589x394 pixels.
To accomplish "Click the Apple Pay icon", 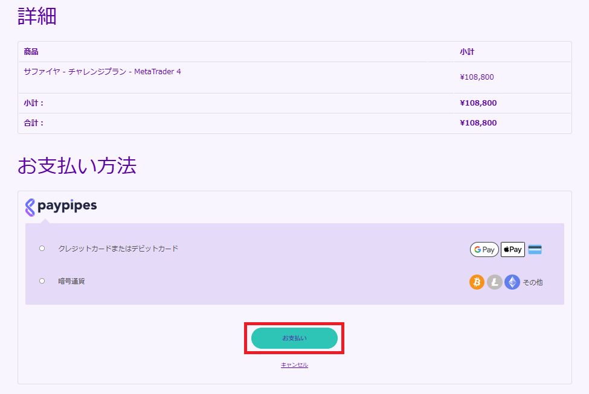I will coord(513,250).
